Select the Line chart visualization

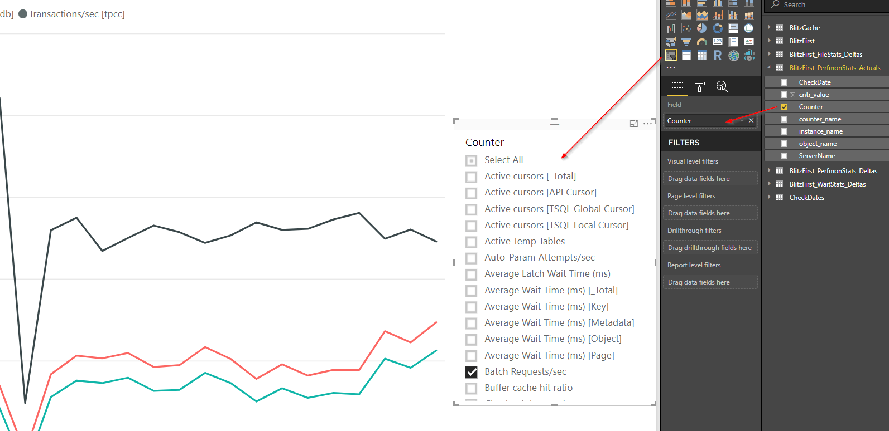[x=671, y=15]
